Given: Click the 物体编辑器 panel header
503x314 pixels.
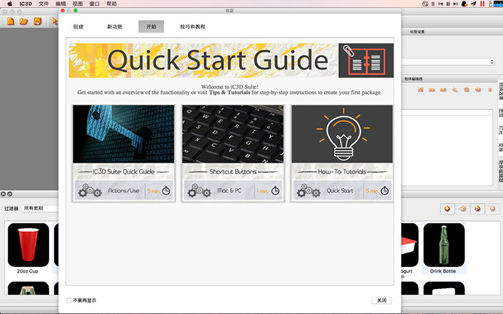Looking at the screenshot, I should (x=414, y=79).
